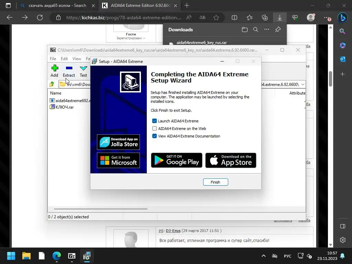Click the Read aloud icon in address bar
352x264 pixels.
(x=189, y=18)
